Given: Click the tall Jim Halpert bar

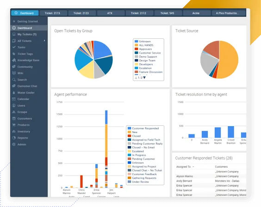Looking at the screenshot, I should click(106, 149).
